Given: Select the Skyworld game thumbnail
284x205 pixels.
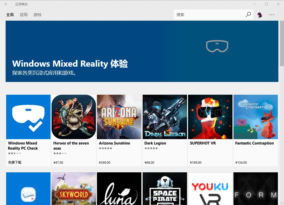Looking at the screenshot, I should click(74, 189).
